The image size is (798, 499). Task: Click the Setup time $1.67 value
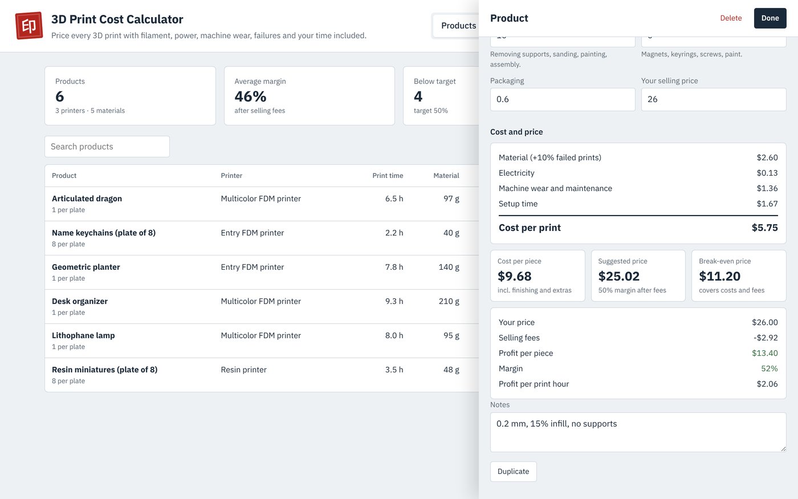point(767,204)
